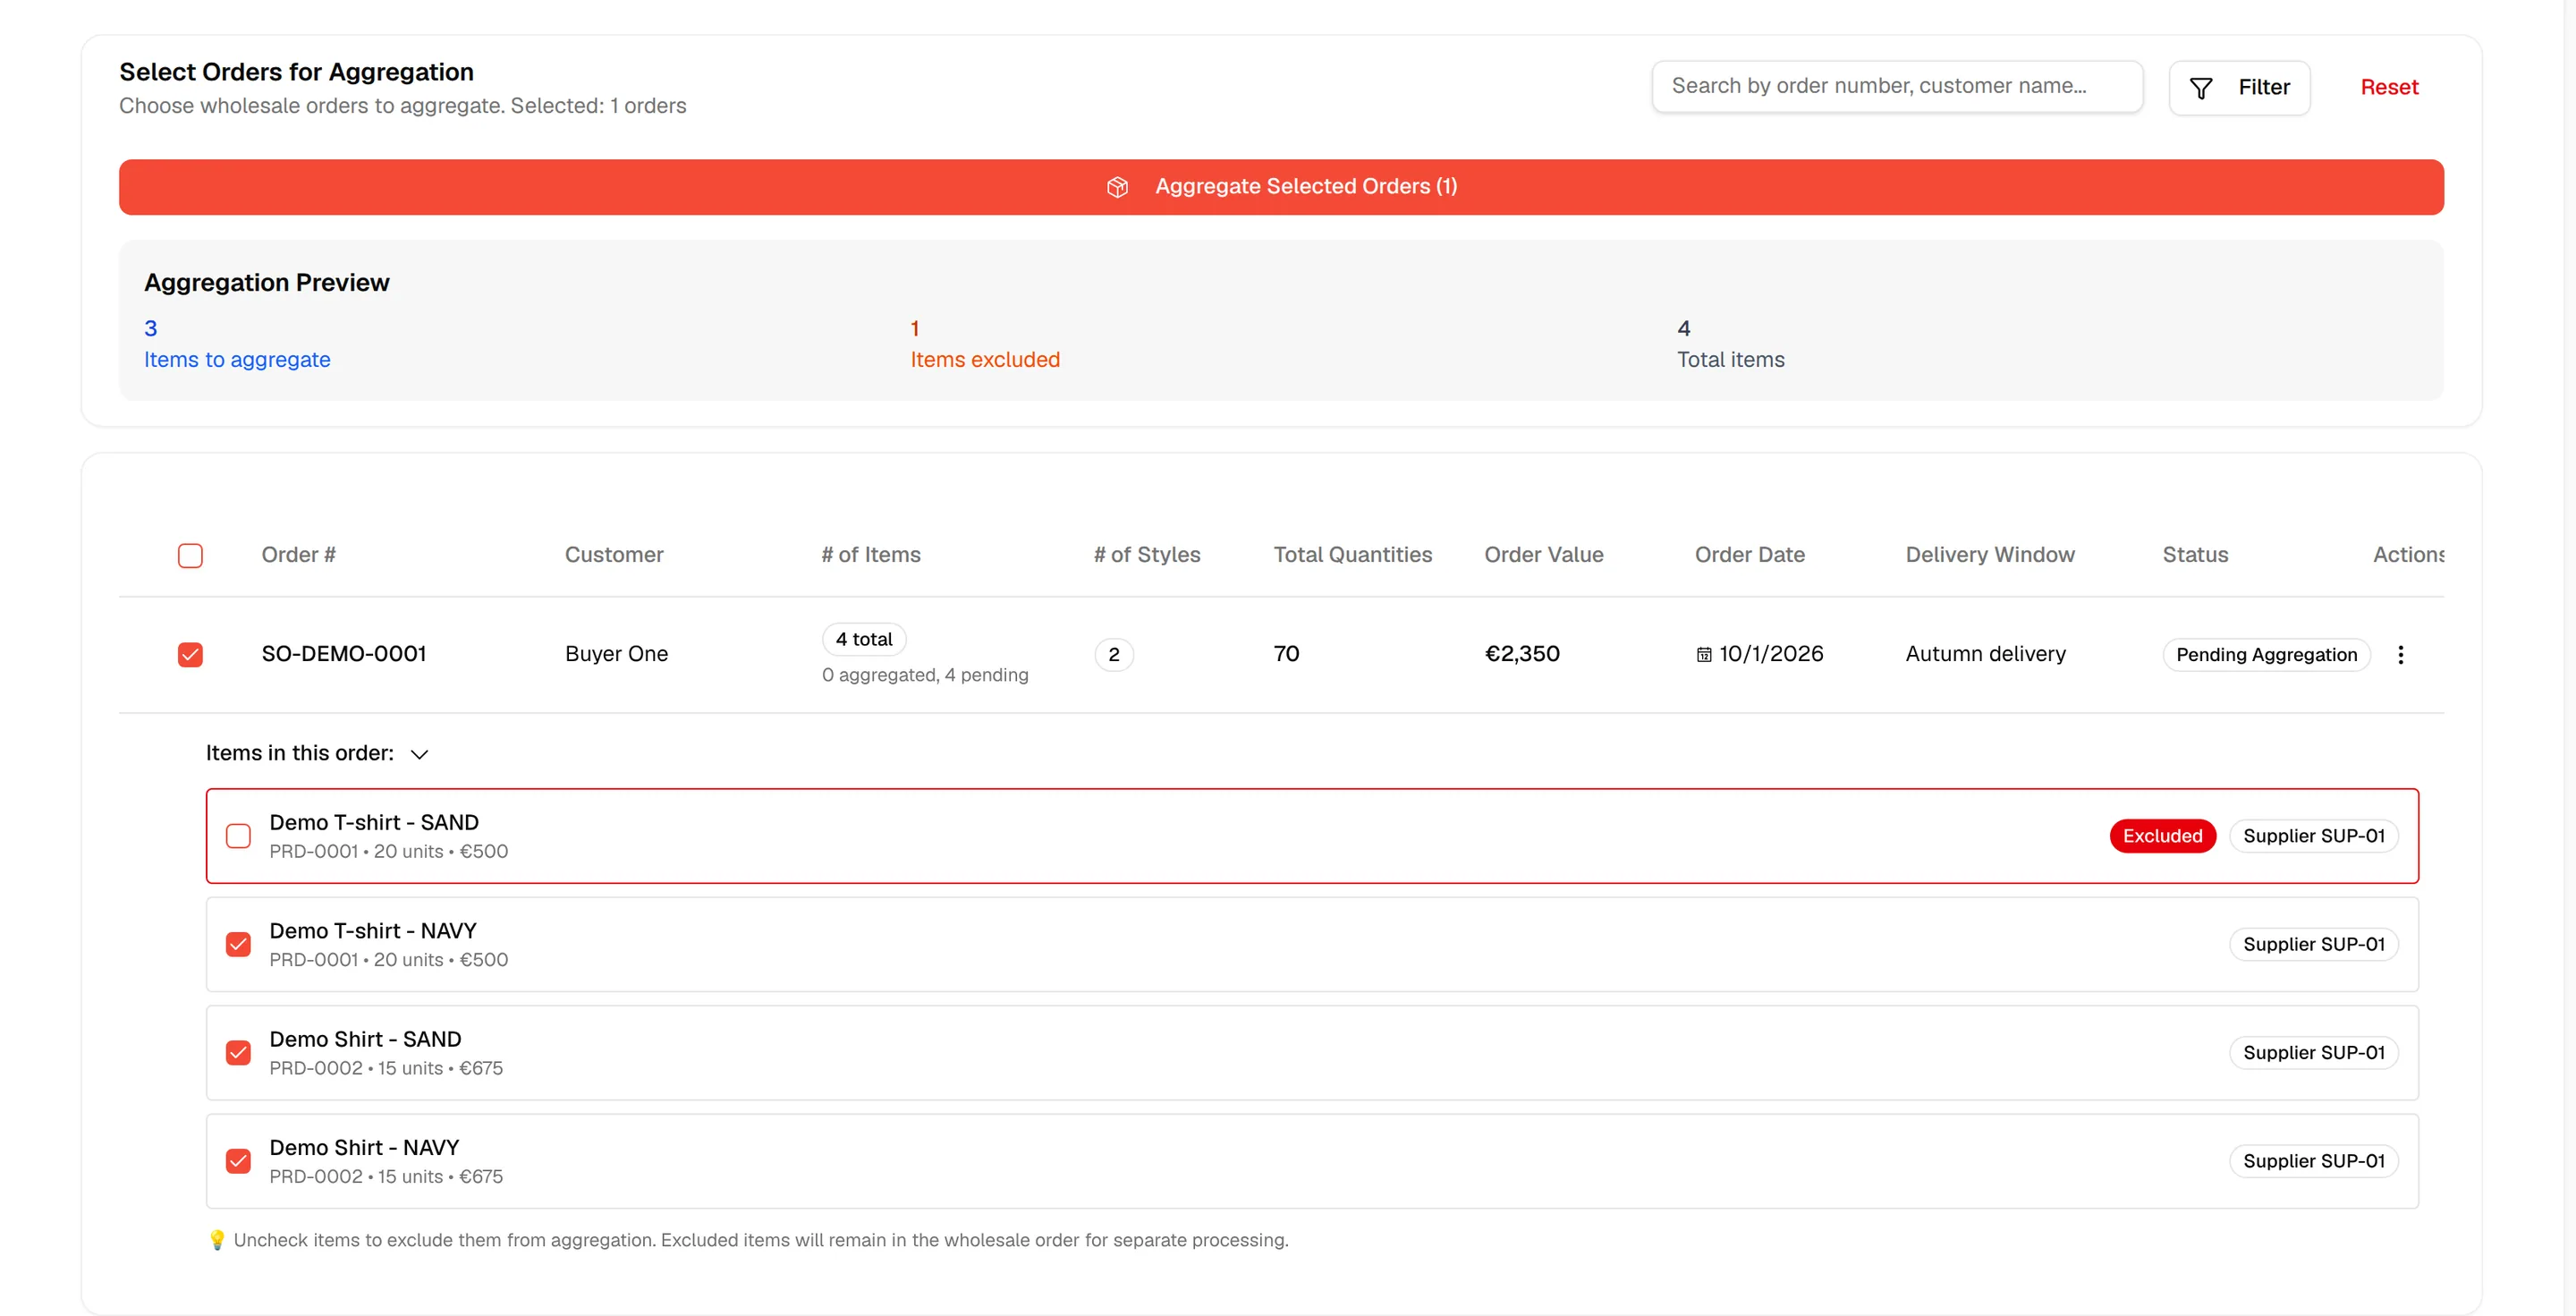Click the Demo T-shirt - SAND item name

coord(374,822)
